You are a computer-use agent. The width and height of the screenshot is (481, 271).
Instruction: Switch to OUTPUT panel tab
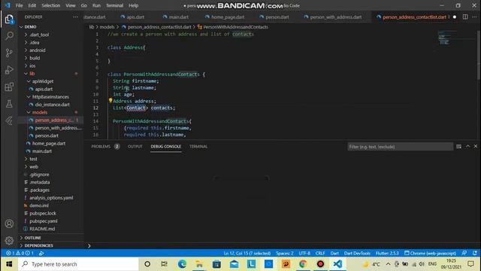pos(135,147)
